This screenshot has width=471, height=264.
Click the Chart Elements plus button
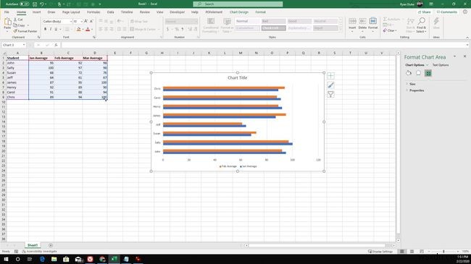pos(330,76)
